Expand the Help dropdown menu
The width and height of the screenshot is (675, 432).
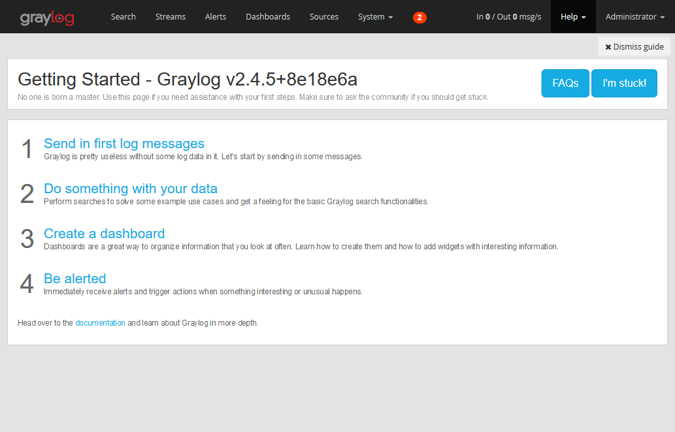tap(573, 17)
